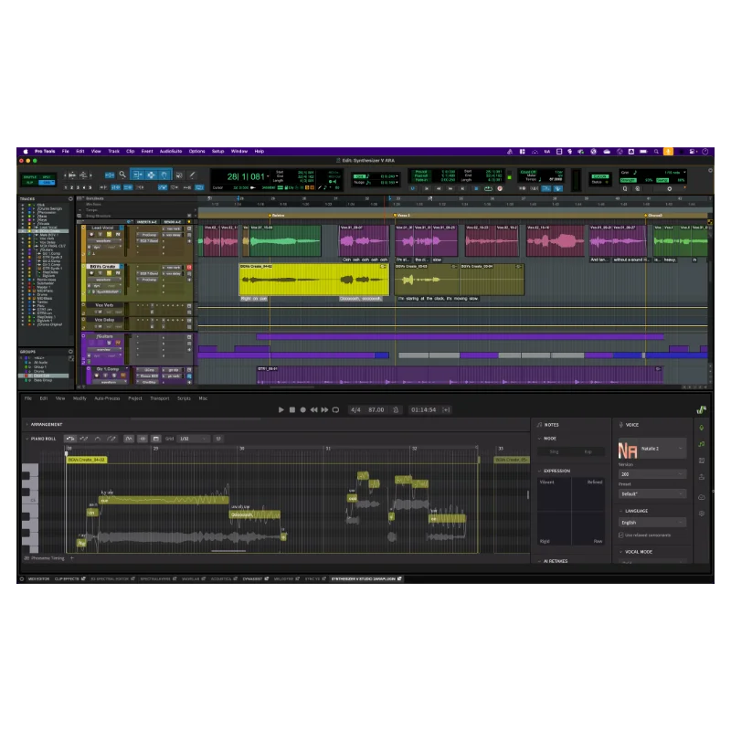Click the Synthesizer V logo icon top right

coord(701,409)
